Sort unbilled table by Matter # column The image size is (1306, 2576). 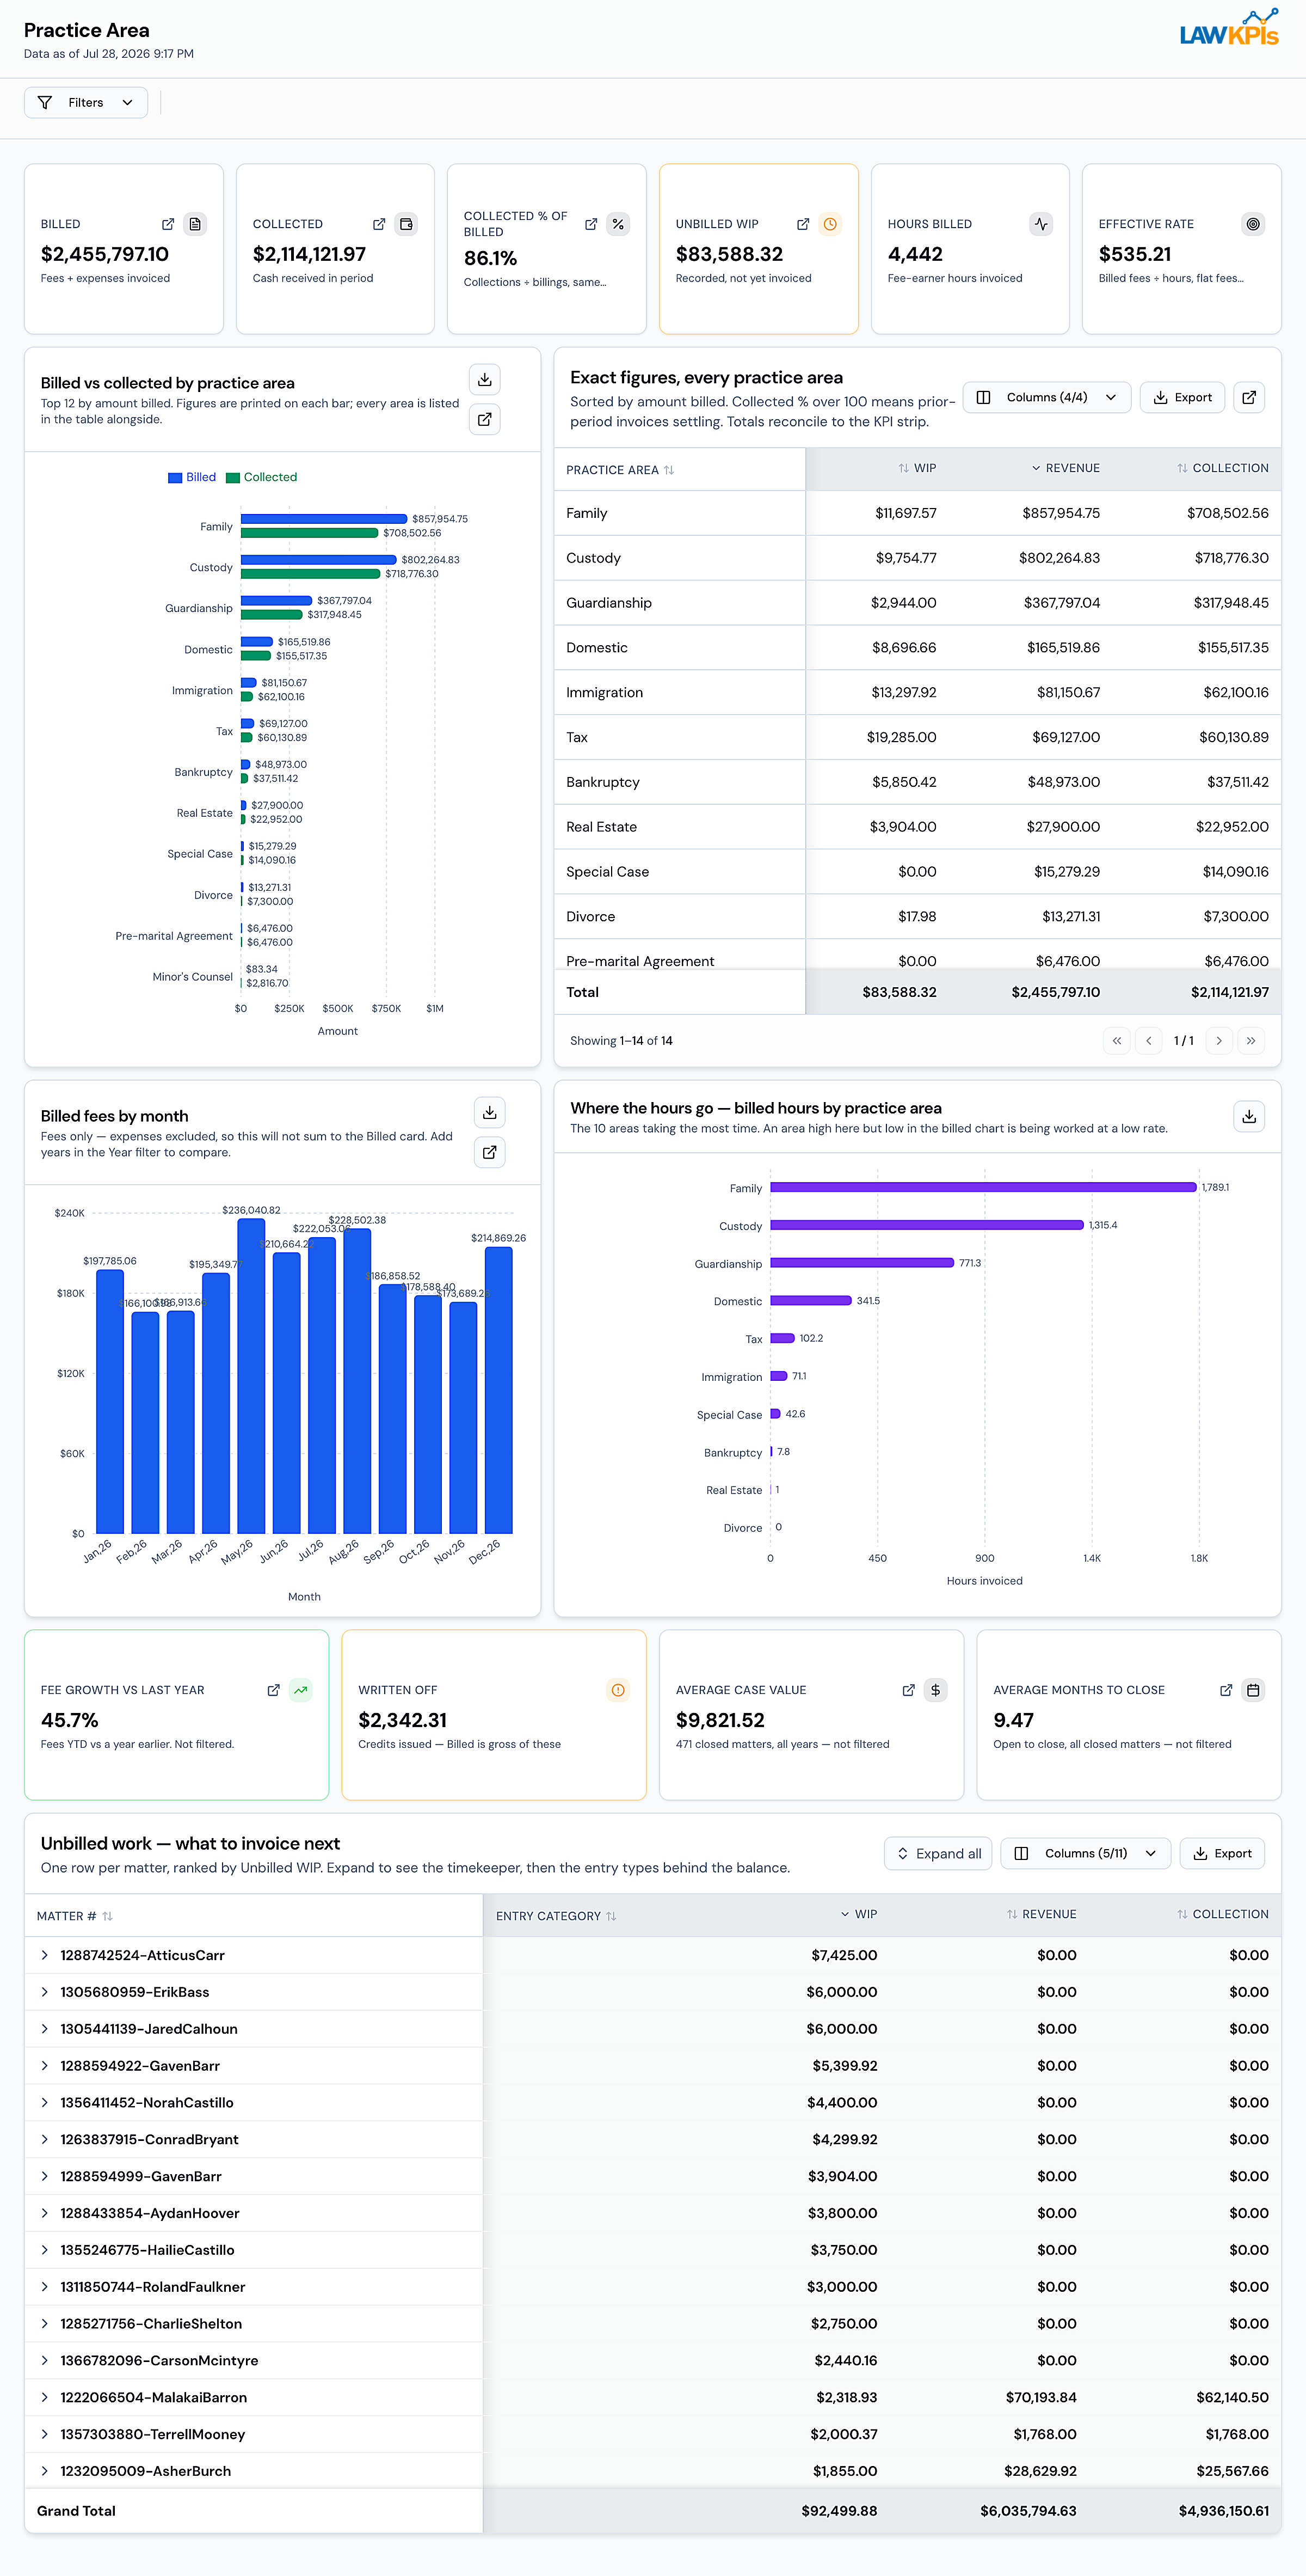[75, 1916]
